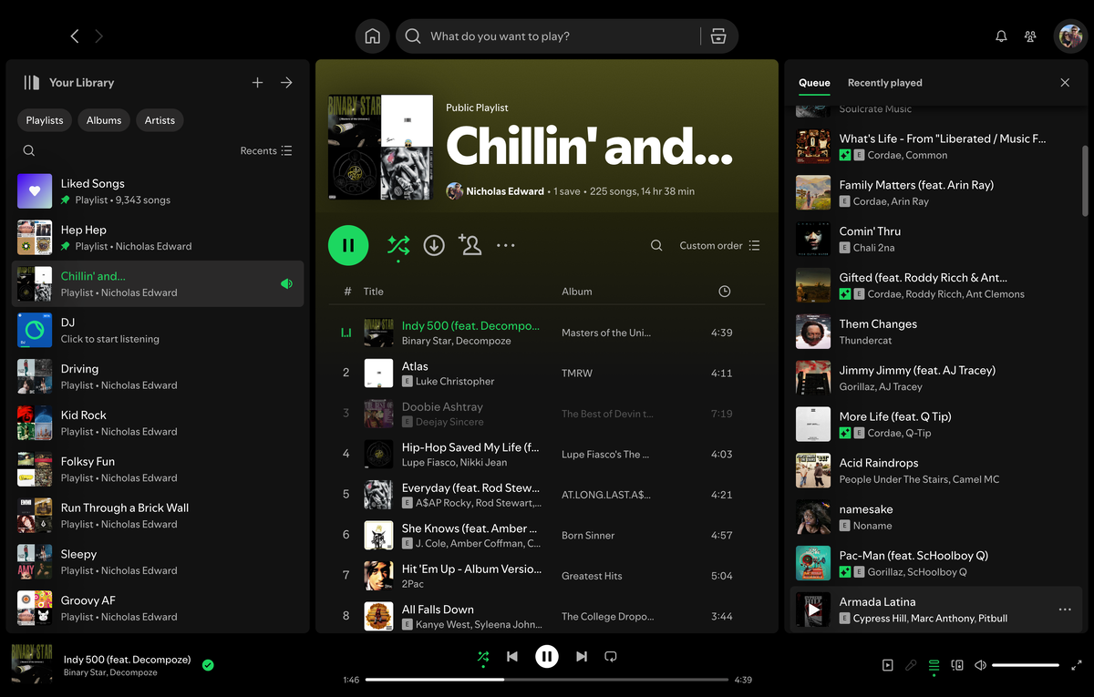Switch to the Queue tab
The height and width of the screenshot is (697, 1094).
pyautogui.click(x=814, y=83)
